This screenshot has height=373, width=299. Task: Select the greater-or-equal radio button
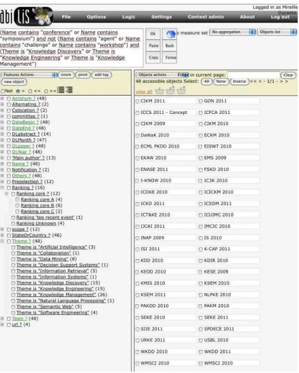click(x=46, y=91)
